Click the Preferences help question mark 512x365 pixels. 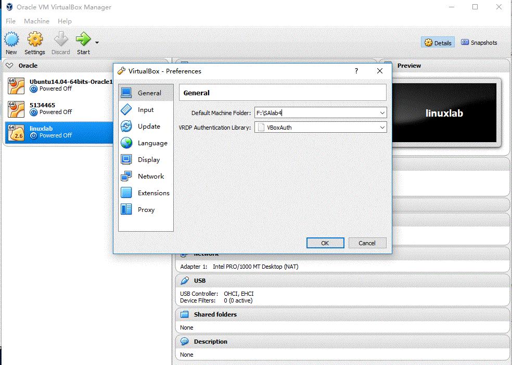click(356, 71)
